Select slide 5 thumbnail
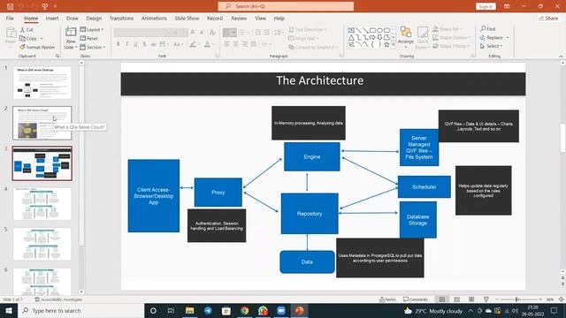Viewport: 566px width, 318px height. [x=42, y=244]
